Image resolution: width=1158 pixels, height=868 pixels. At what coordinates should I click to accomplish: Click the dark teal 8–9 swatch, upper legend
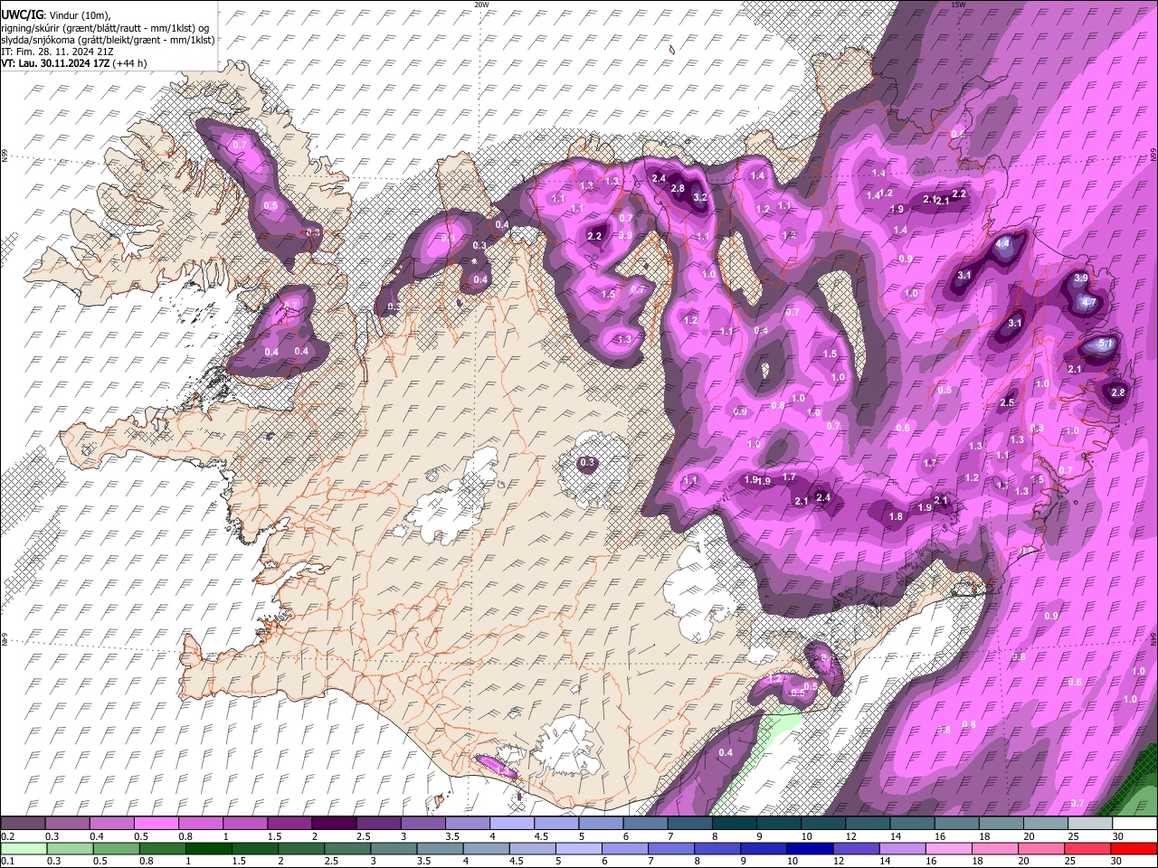(x=735, y=824)
